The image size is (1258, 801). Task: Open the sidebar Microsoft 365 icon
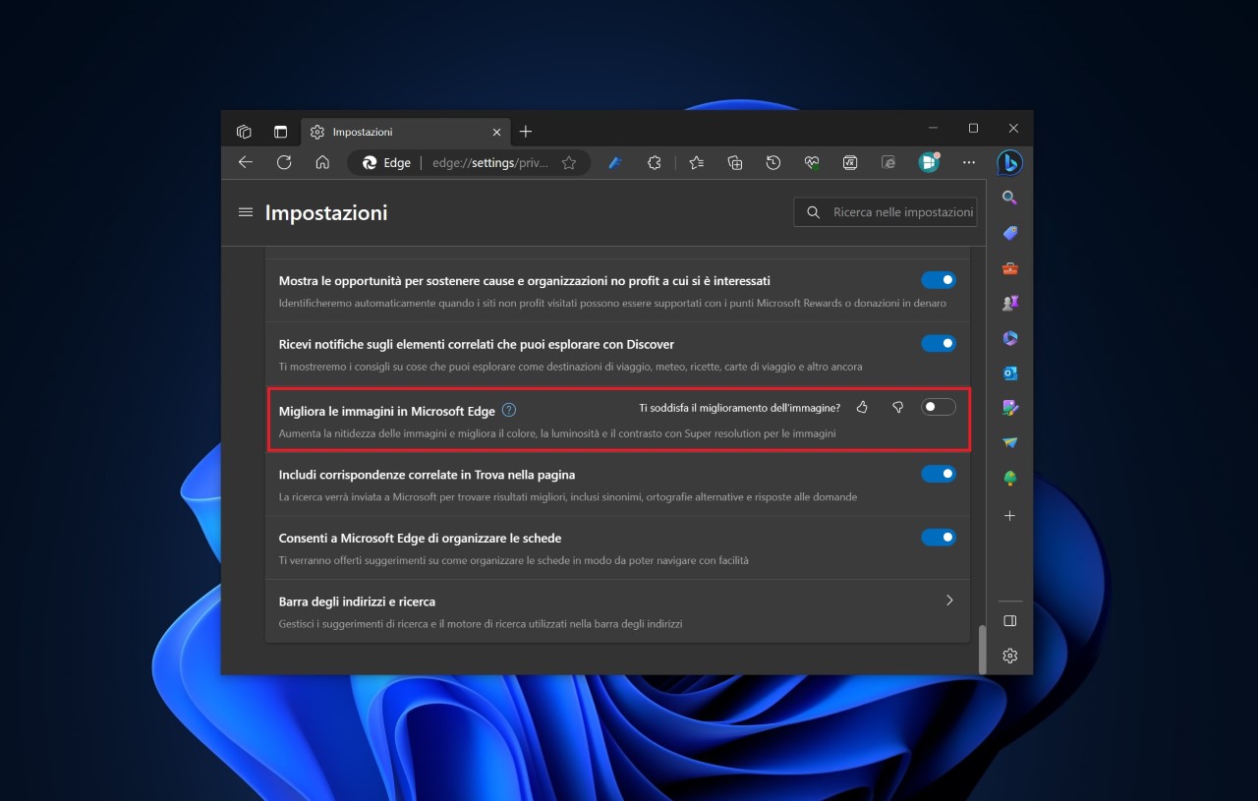[x=1009, y=338]
